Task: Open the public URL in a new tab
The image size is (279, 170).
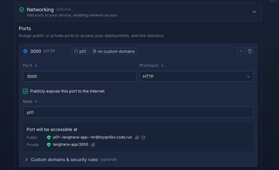Action: pyautogui.click(x=143, y=137)
